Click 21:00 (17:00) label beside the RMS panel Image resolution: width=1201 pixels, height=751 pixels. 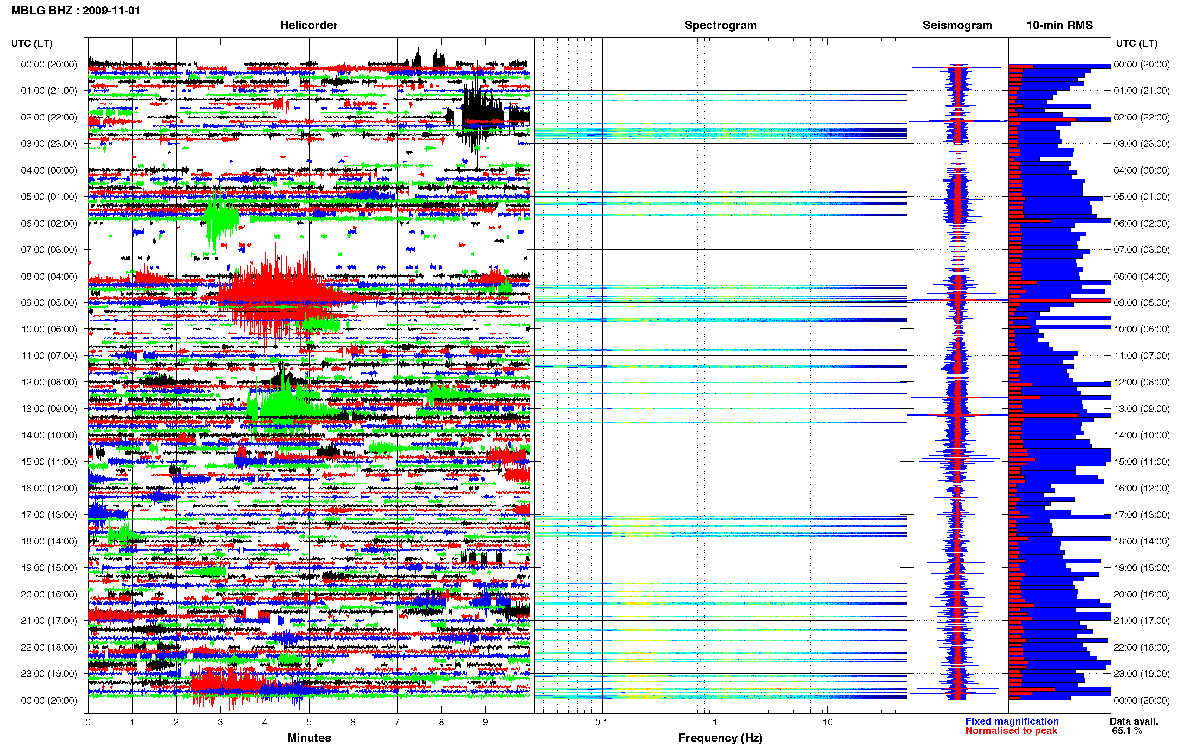tap(1142, 621)
